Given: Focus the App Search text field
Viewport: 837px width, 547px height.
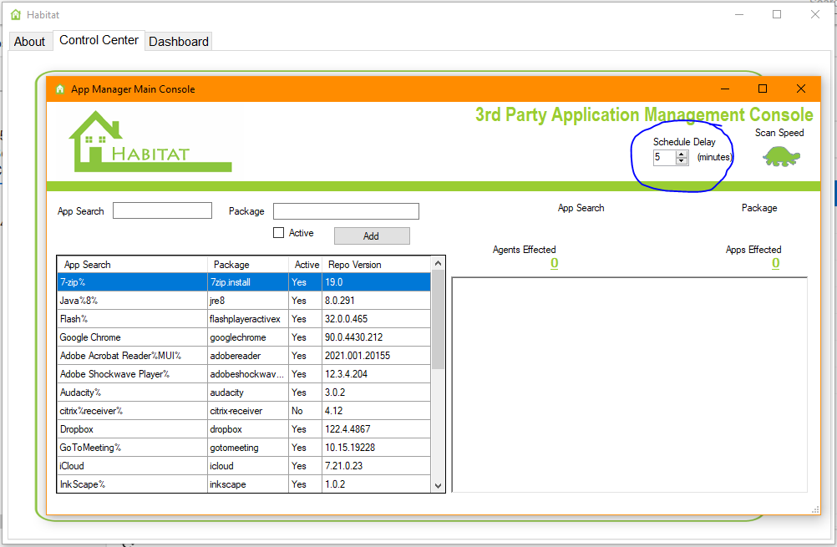Looking at the screenshot, I should coord(162,211).
